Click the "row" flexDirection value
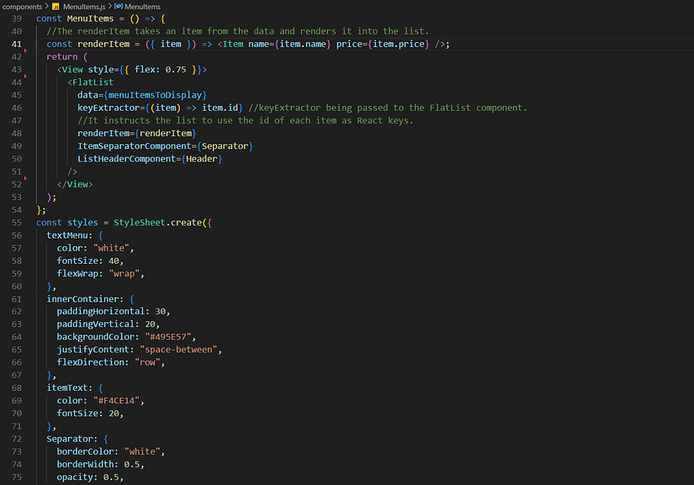The height and width of the screenshot is (485, 694). (x=147, y=362)
